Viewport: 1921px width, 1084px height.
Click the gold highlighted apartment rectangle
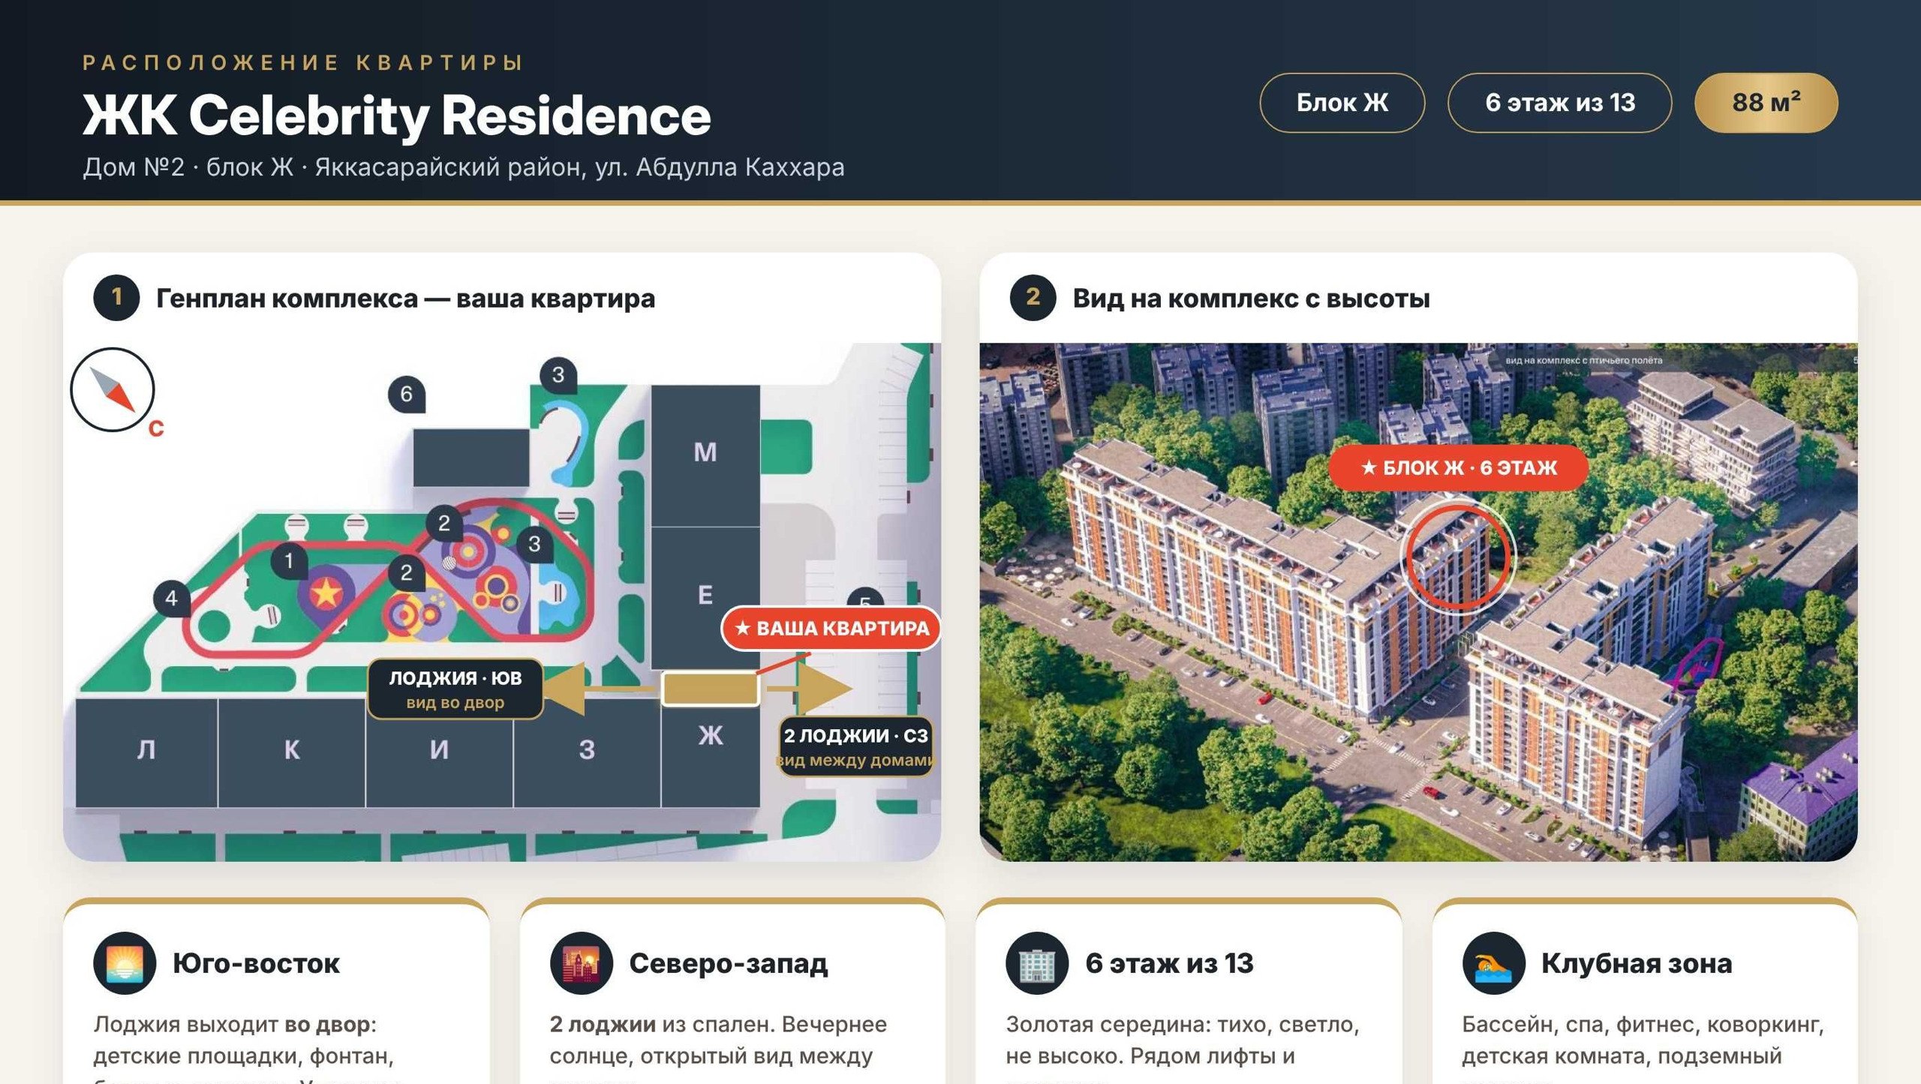[709, 688]
